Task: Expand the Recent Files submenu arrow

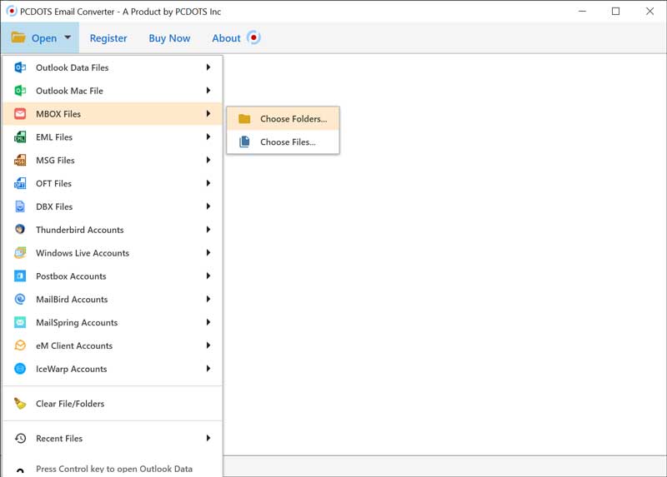Action: (x=208, y=439)
